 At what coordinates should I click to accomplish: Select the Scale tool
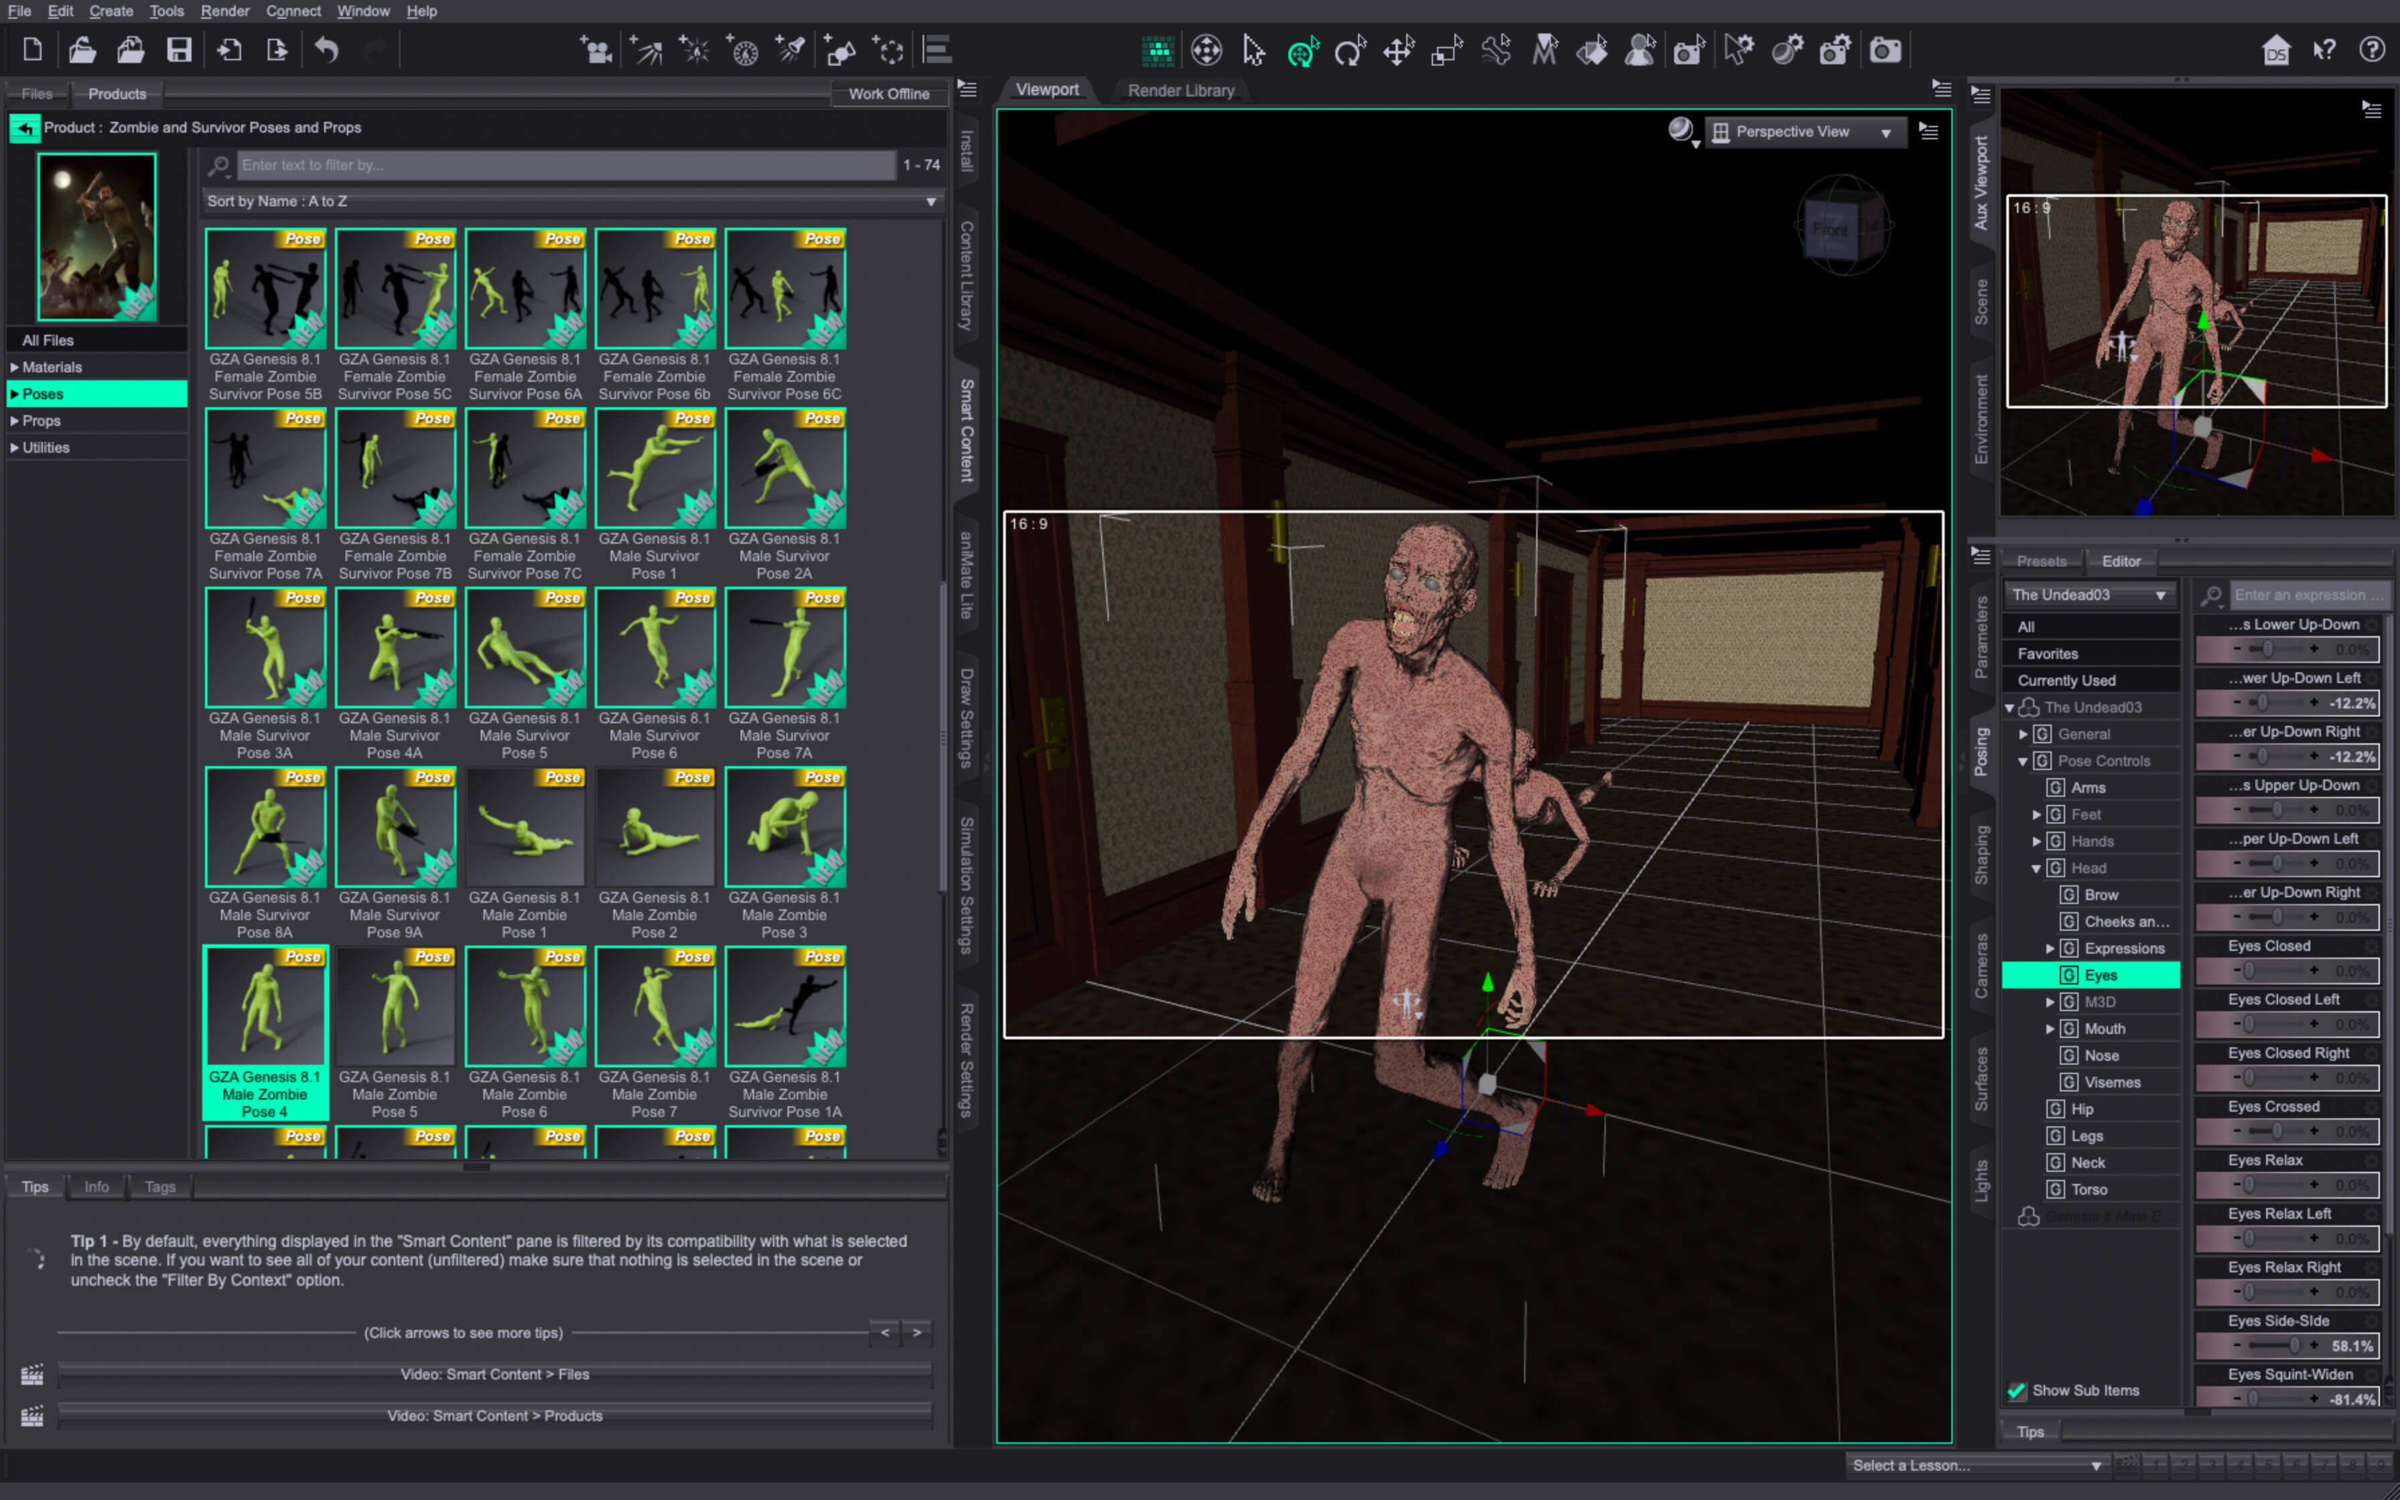pos(1447,51)
